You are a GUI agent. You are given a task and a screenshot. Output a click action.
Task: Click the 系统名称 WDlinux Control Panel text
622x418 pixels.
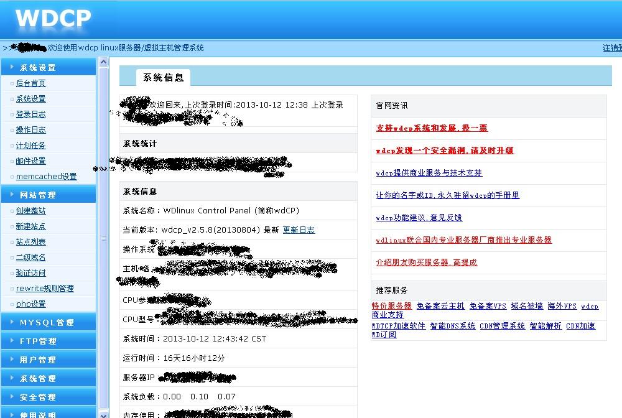click(211, 211)
